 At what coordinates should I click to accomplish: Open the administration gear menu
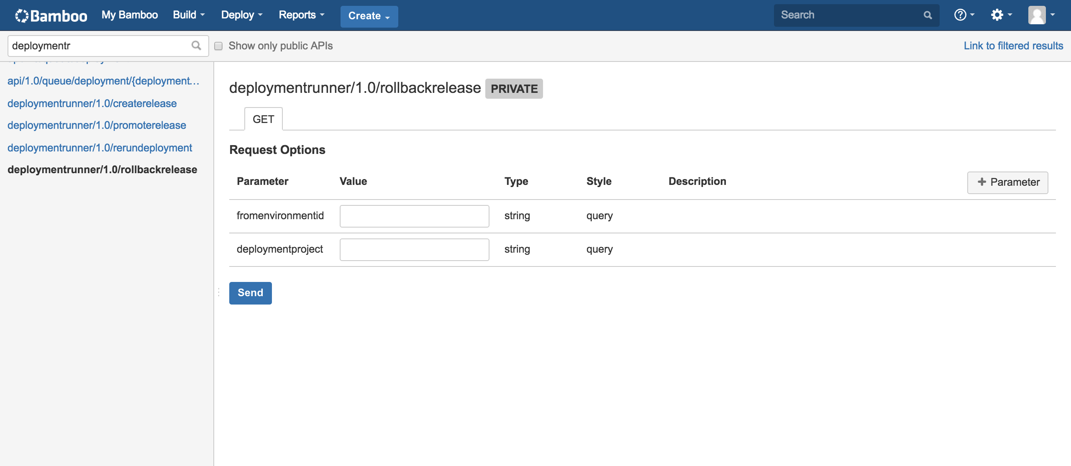(1001, 15)
